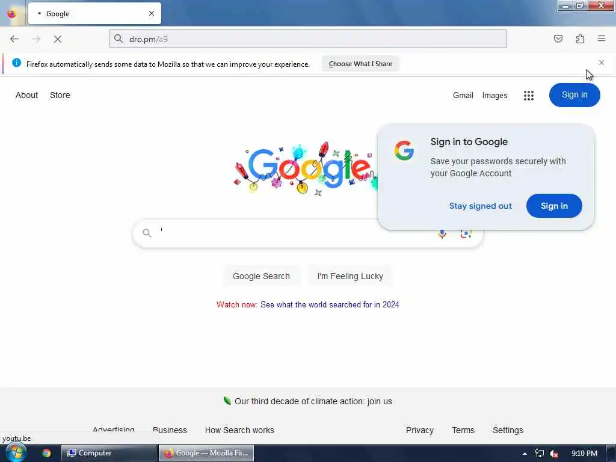Open the Store link

pyautogui.click(x=60, y=95)
